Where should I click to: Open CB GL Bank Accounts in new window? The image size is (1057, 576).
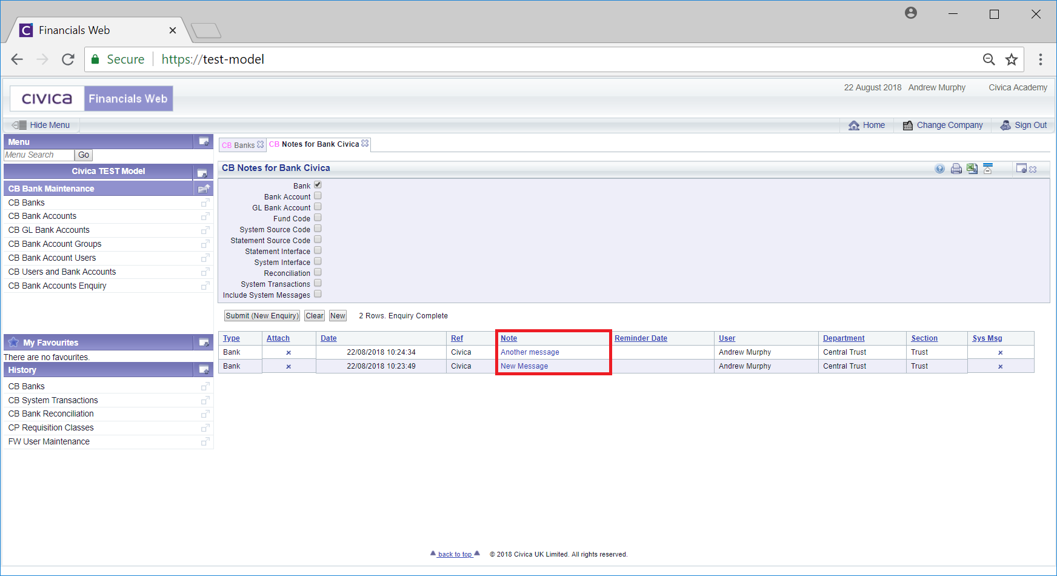(x=205, y=230)
